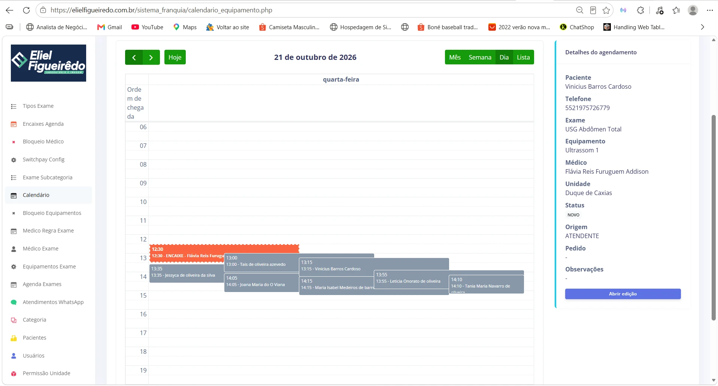Open Pacientes menu item
Screen dimensions: 718x386
pyautogui.click(x=49, y=338)
